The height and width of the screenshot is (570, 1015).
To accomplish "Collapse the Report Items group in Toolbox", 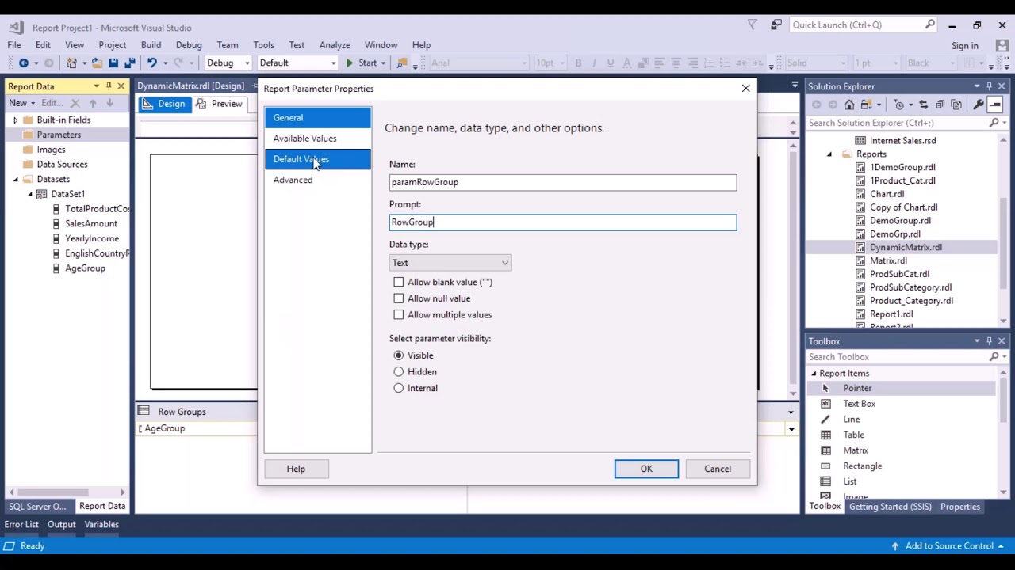I will pos(814,374).
